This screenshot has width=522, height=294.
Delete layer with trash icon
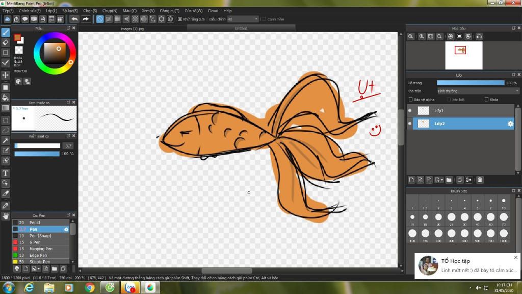click(480, 180)
